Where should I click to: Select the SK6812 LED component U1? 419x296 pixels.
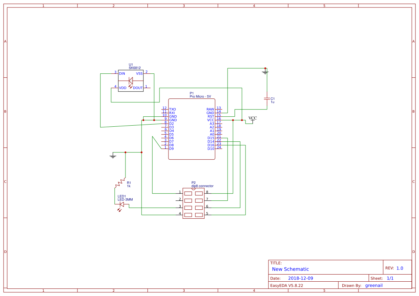pyautogui.click(x=130, y=81)
